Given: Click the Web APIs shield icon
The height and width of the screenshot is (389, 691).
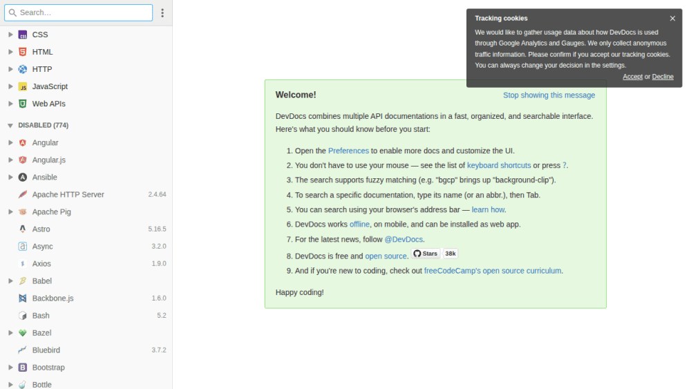Looking at the screenshot, I should point(23,104).
